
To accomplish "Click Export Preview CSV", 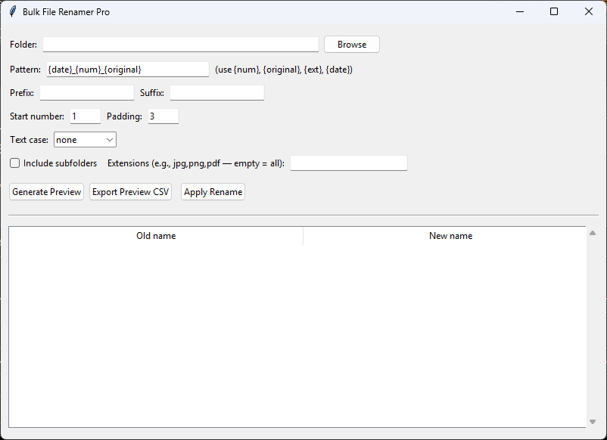I will pos(130,191).
